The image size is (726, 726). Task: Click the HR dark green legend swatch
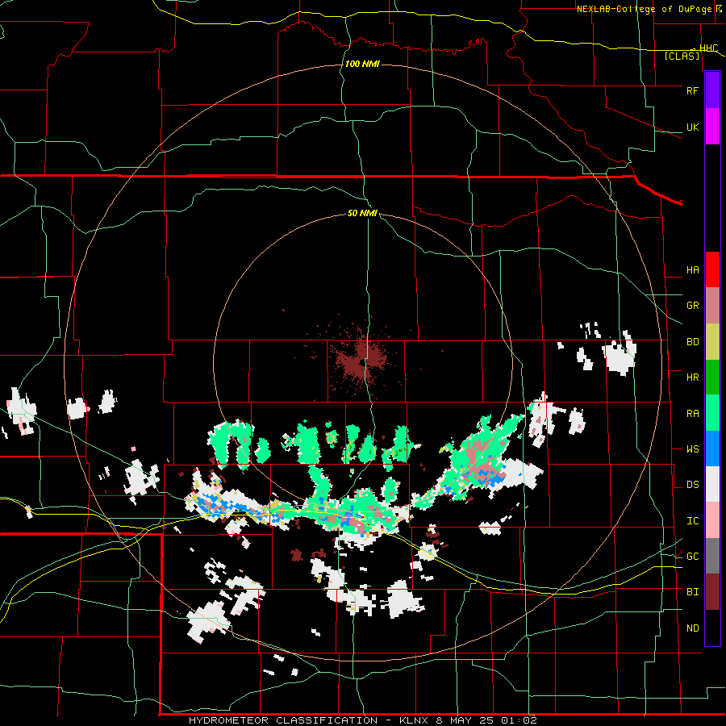click(x=712, y=377)
